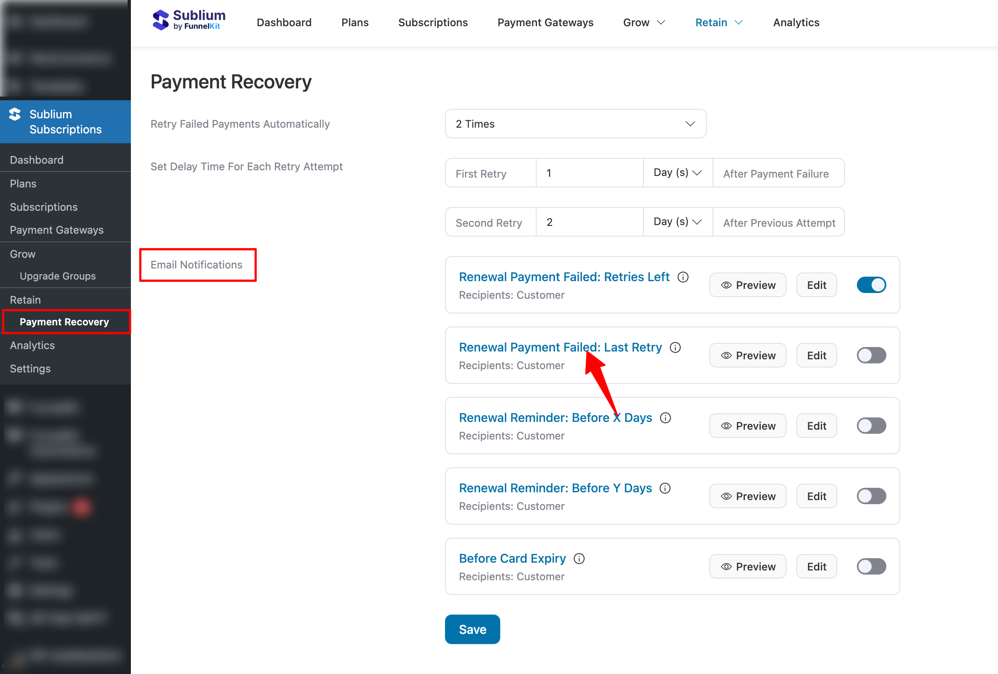Click info icon beside Renewal Payment Failed: Last Retry
The height and width of the screenshot is (674, 998).
click(675, 347)
